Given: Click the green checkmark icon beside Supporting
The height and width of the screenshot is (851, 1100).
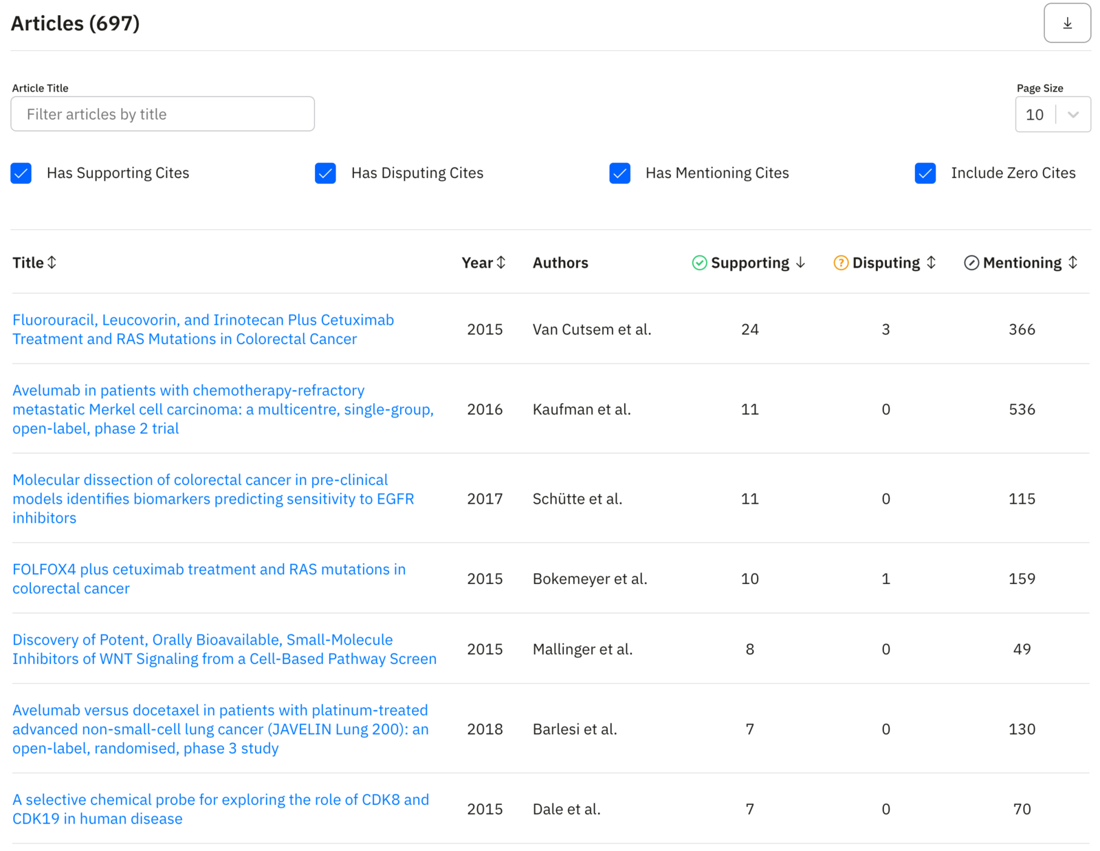Looking at the screenshot, I should click(x=699, y=262).
